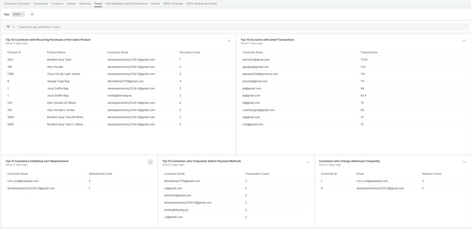Screen dimensions: 471x229
Task: Click the plus icon to add variable
Action: tap(32, 14)
